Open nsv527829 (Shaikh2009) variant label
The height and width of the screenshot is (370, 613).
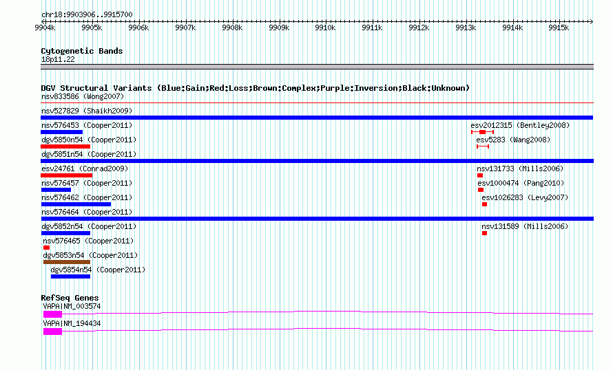[x=87, y=111]
